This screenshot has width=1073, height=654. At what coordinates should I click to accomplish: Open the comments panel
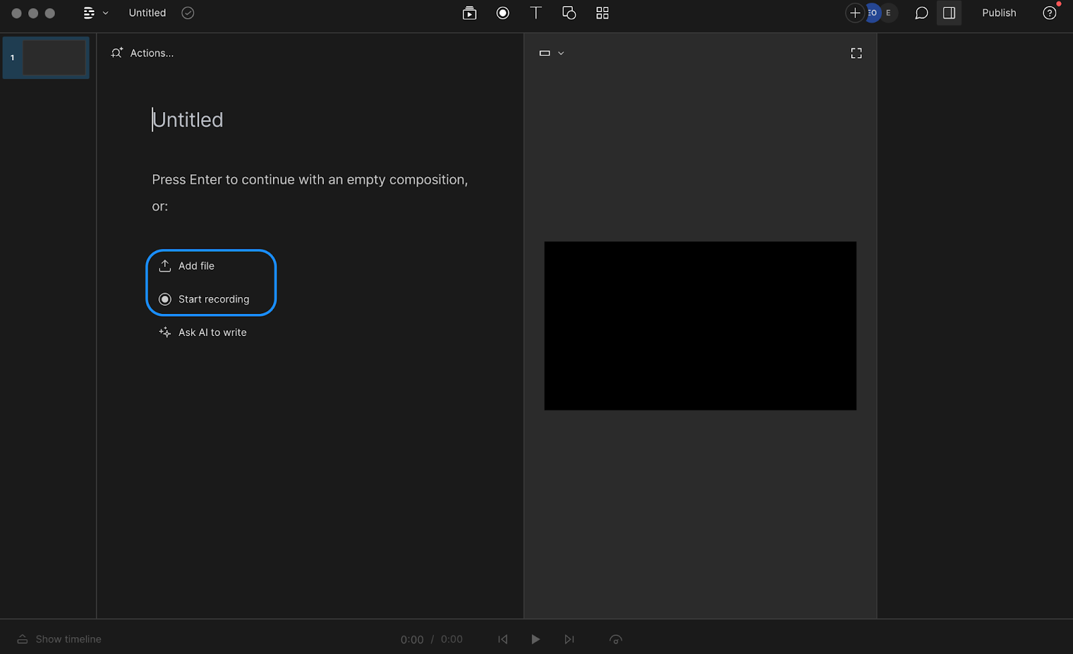[x=921, y=13]
